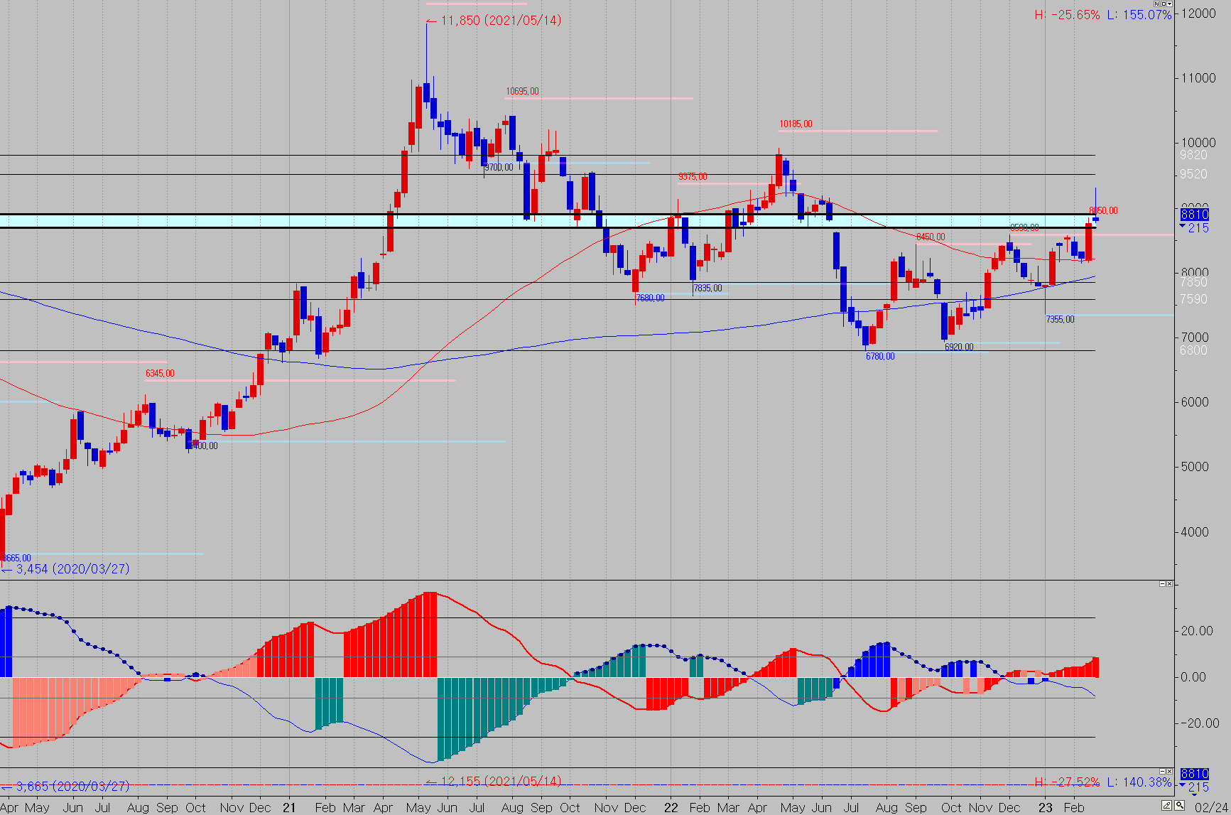Click the 12000 tick on the price axis
Screen dimensions: 1231x815
click(x=1198, y=14)
